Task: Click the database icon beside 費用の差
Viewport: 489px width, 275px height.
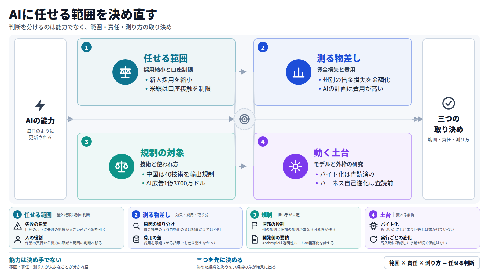Action: coord(136,240)
